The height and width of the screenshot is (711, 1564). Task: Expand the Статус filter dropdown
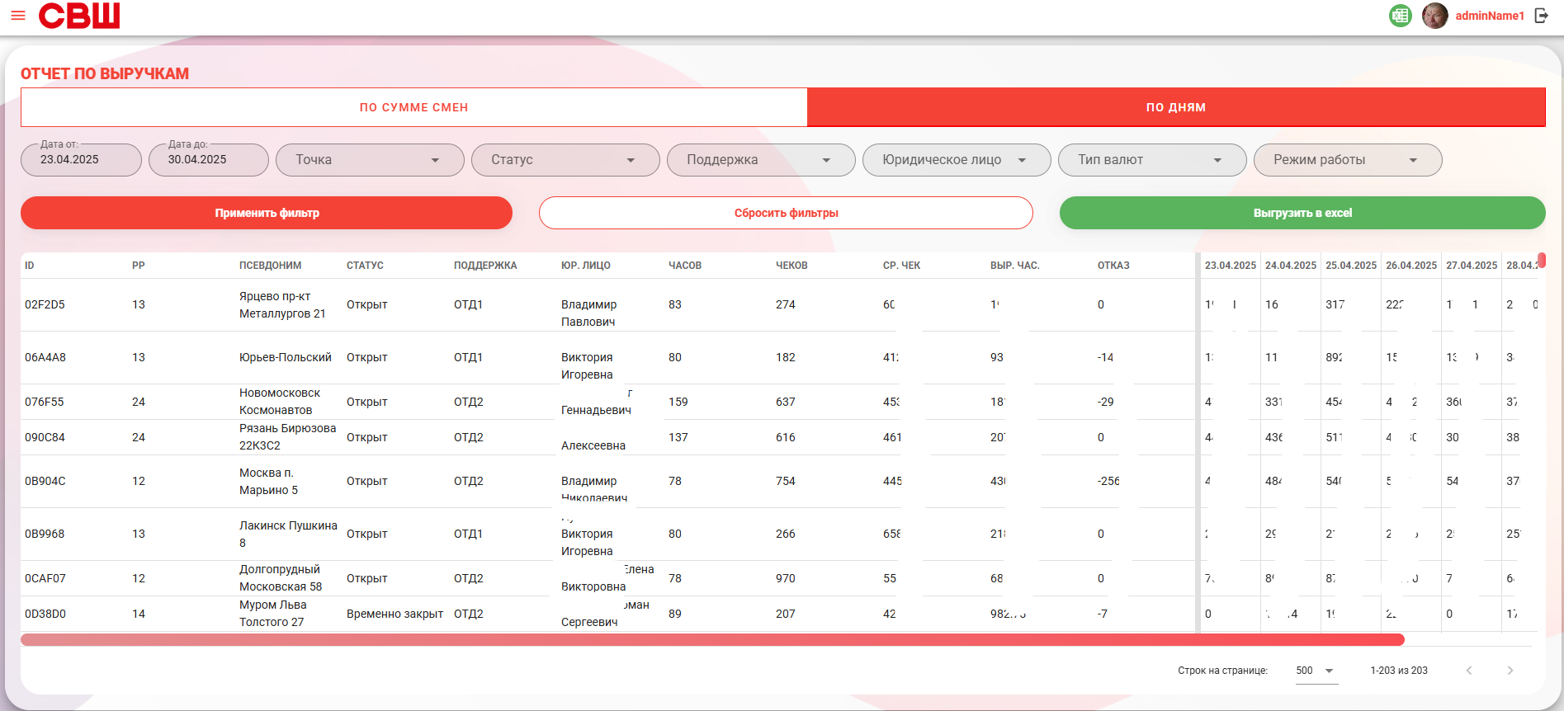click(565, 160)
